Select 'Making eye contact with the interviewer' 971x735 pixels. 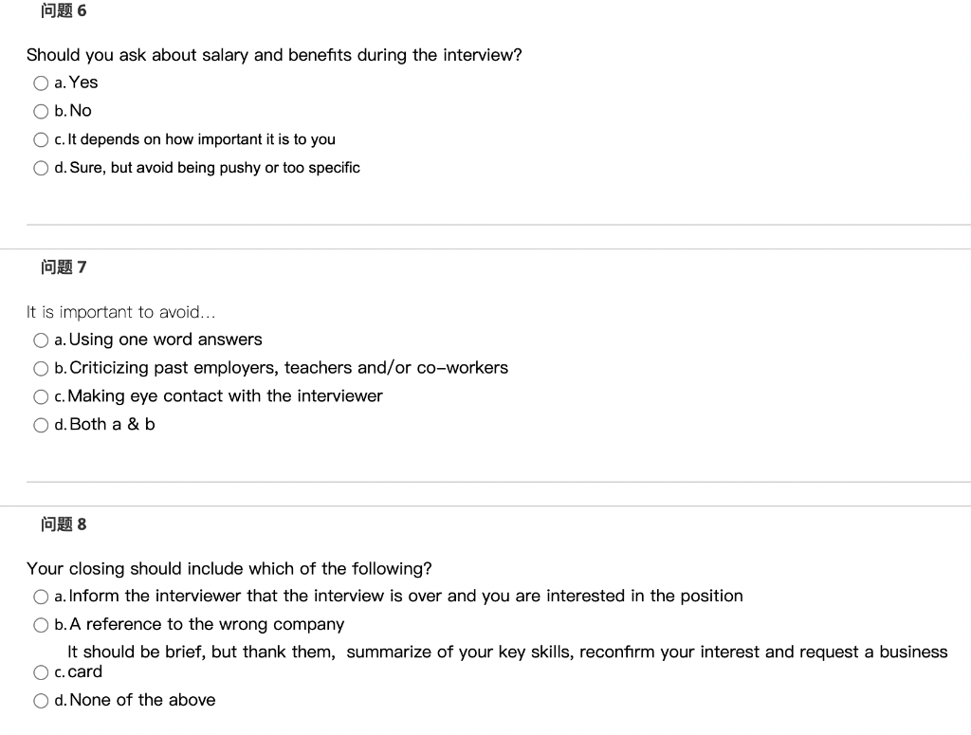(41, 396)
